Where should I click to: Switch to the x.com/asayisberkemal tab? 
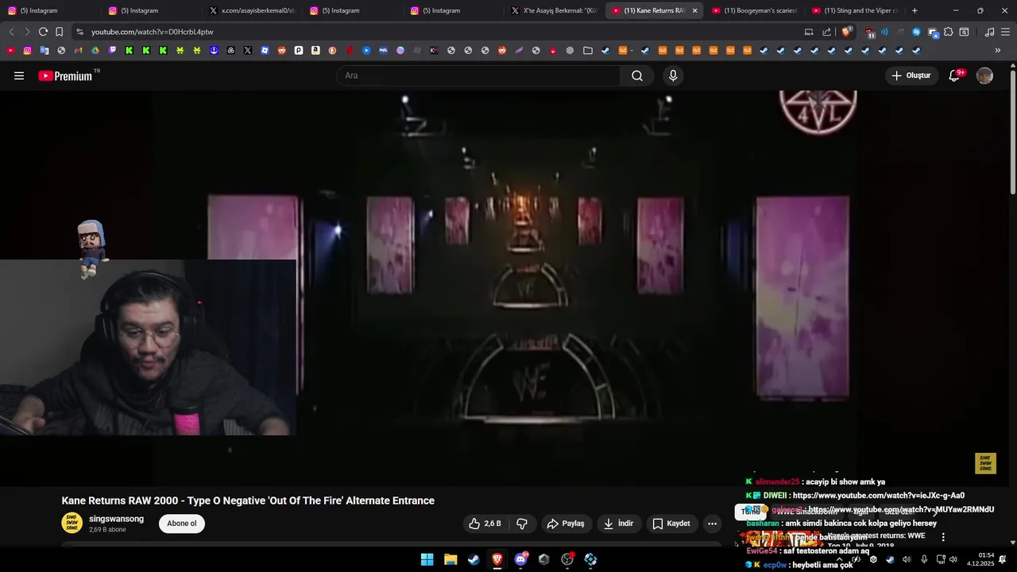click(253, 10)
